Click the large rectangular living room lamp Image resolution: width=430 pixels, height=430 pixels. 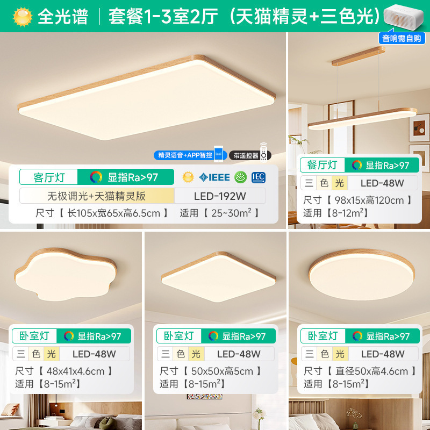coord(146,97)
